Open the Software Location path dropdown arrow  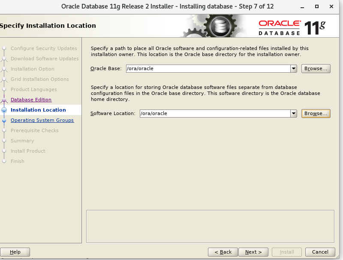294,113
